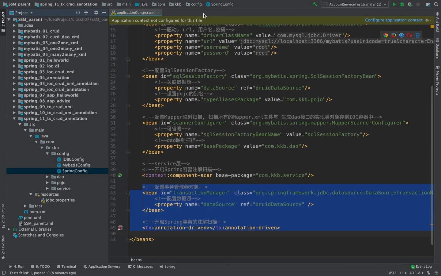
Task: Hide the Project tool window
Action: [104, 13]
